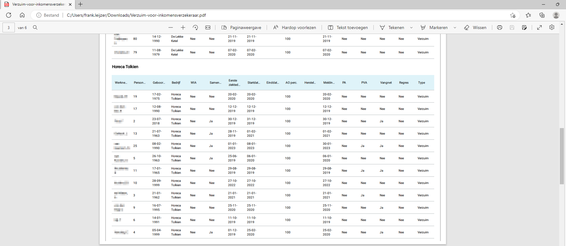Click start date 01-02-2021 in row 13

coord(251,134)
